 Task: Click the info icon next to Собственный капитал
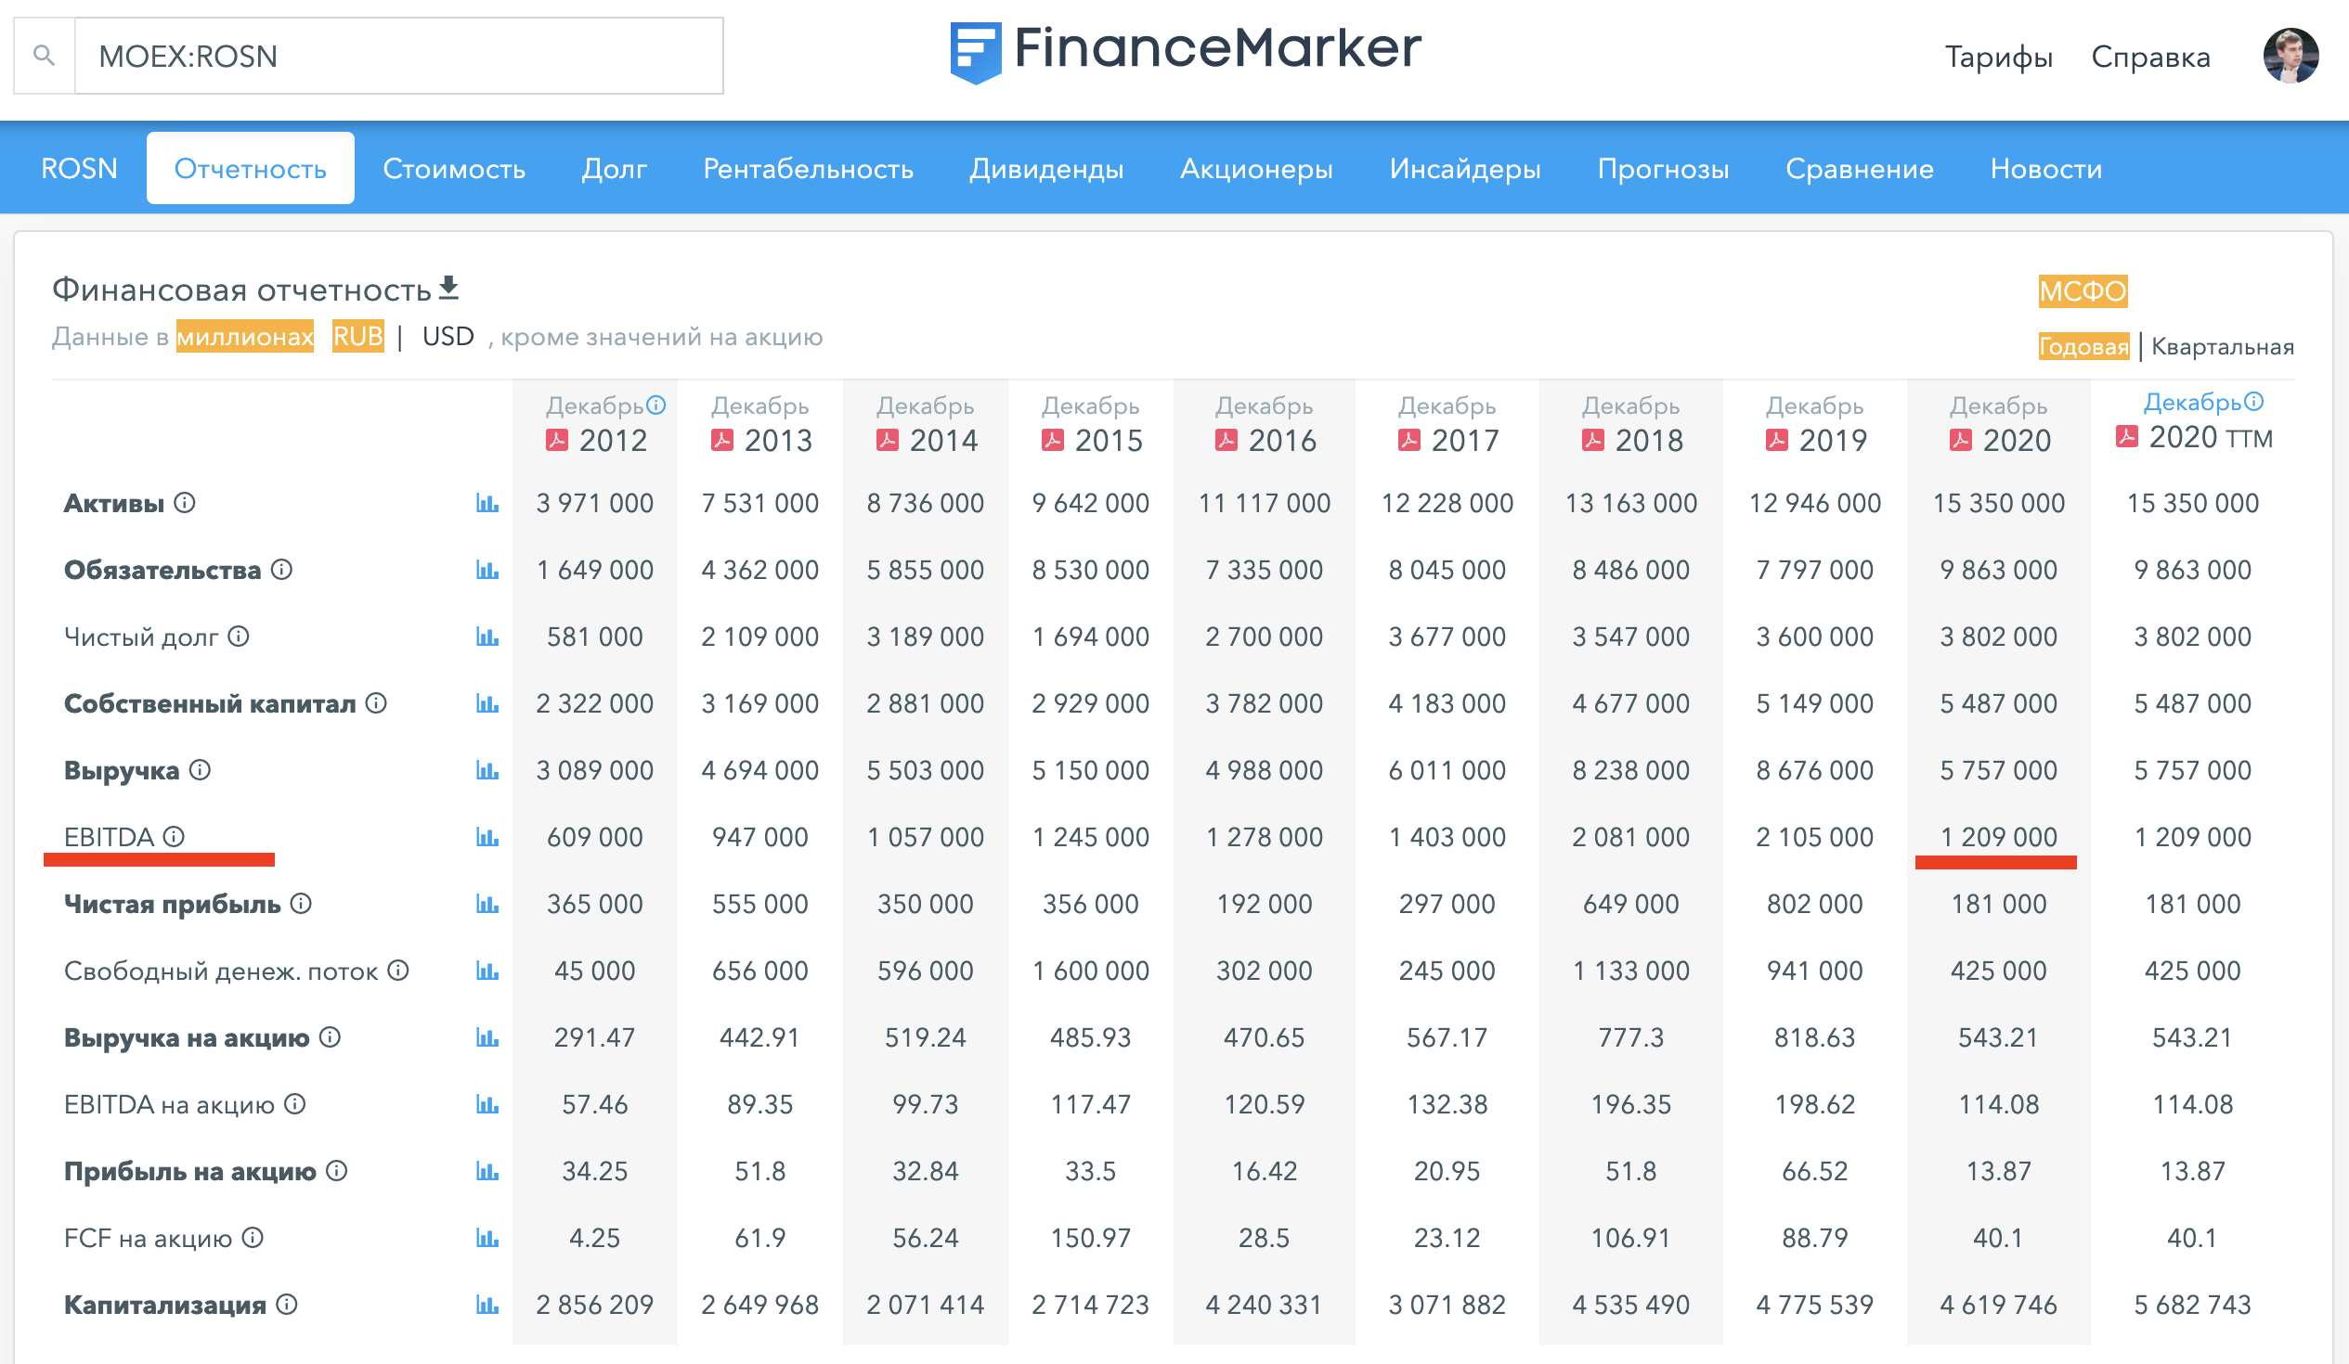click(376, 702)
